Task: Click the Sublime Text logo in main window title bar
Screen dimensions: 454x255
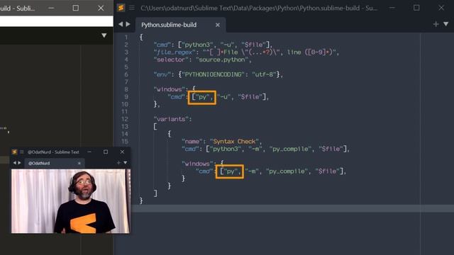Action: (x=121, y=8)
